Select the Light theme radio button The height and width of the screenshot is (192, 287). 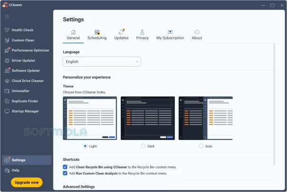coord(85,146)
